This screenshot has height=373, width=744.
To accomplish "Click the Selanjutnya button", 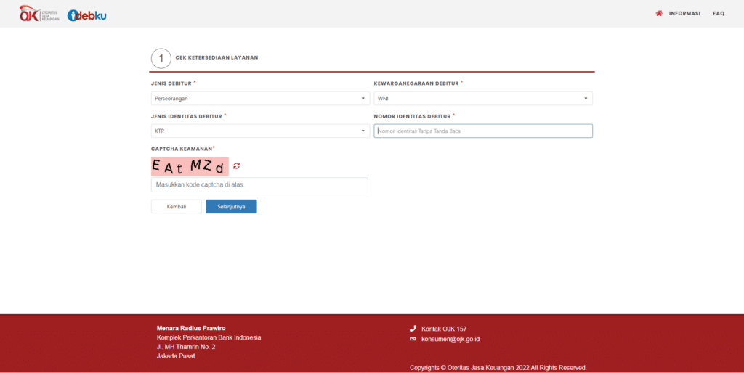I will coord(231,207).
